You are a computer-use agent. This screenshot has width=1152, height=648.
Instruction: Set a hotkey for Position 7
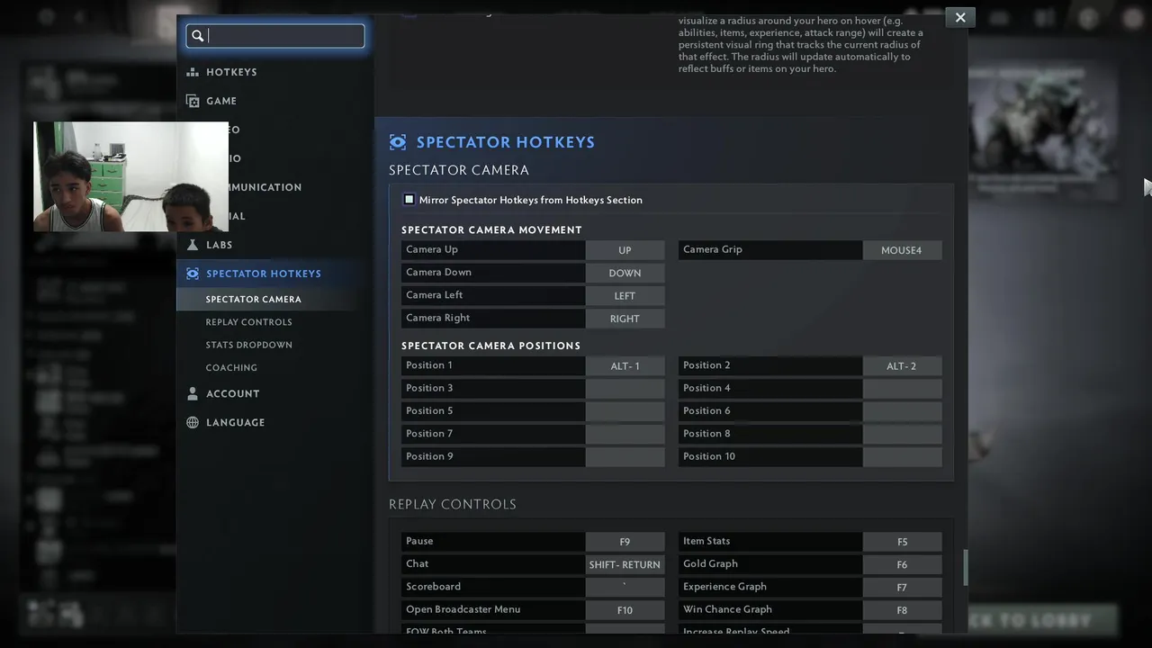click(x=625, y=434)
